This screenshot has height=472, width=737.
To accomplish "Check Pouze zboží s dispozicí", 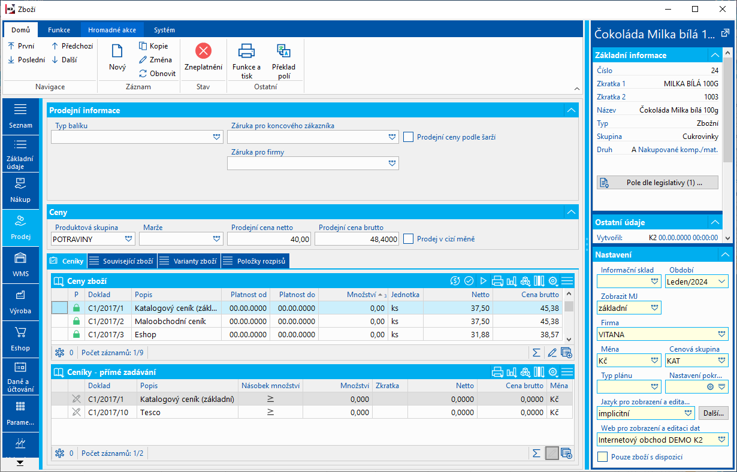I will coord(603,457).
